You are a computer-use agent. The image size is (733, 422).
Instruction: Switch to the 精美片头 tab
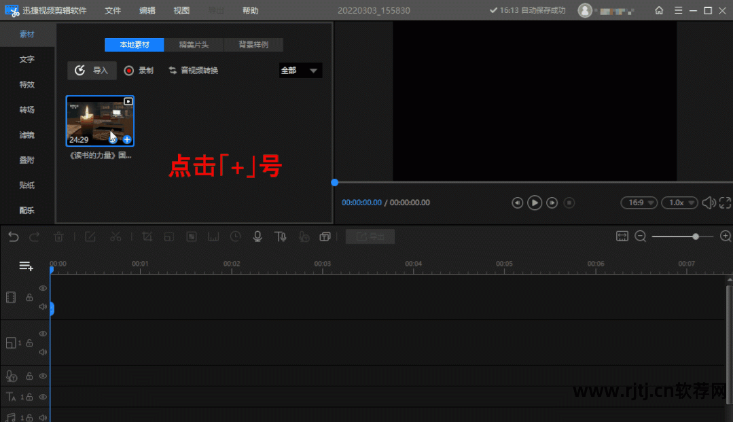coord(194,45)
